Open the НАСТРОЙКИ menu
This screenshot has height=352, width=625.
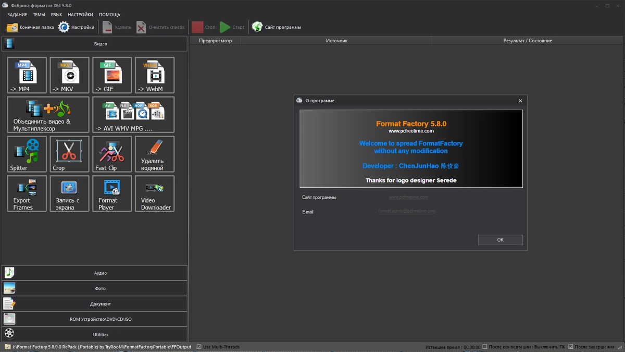[x=80, y=15]
